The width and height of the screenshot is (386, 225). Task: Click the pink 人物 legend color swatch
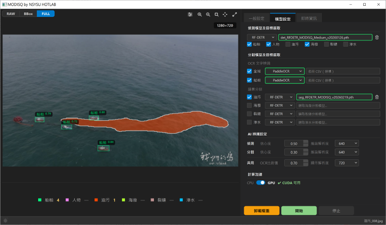click(x=67, y=200)
